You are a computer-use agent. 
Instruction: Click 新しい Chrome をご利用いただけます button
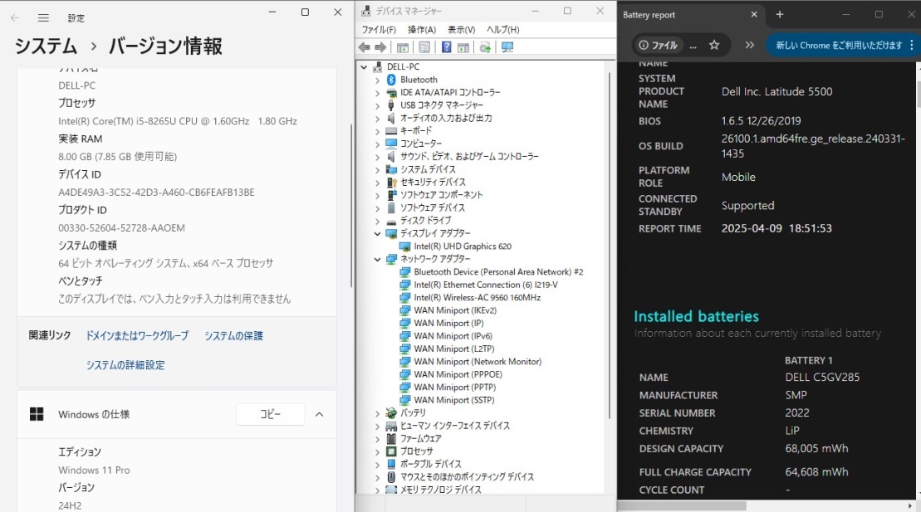(x=839, y=45)
